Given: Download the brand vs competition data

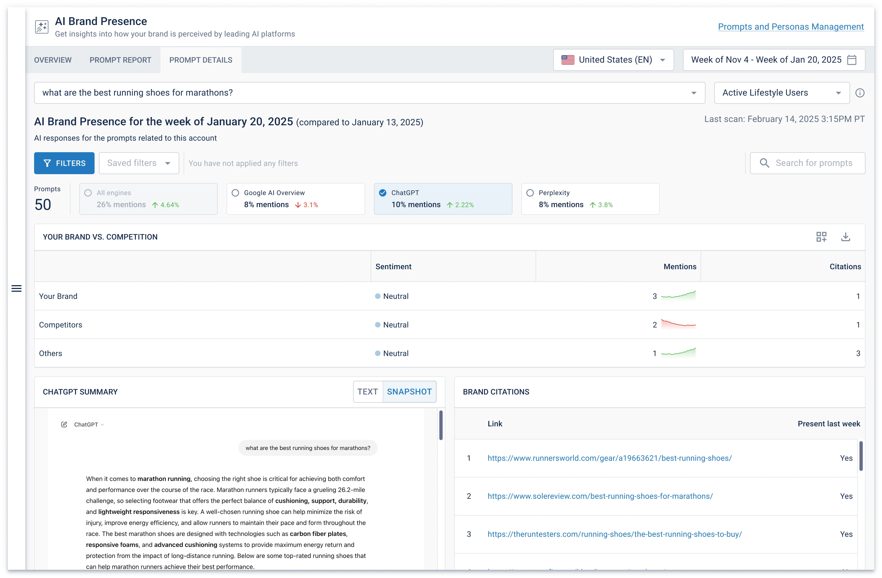Looking at the screenshot, I should [846, 237].
